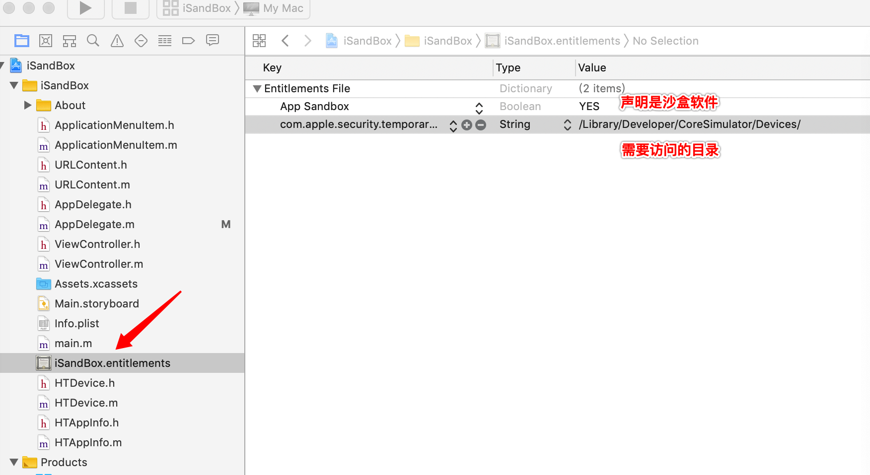The width and height of the screenshot is (870, 475).
Task: Expand the About folder
Action: (28, 105)
